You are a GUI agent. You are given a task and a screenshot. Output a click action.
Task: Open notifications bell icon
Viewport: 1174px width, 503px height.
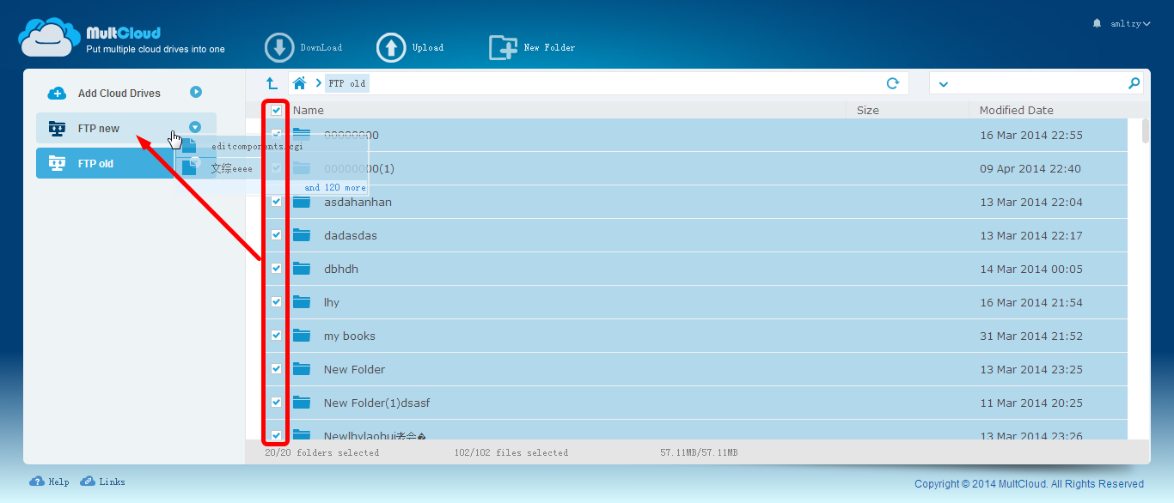[1097, 23]
